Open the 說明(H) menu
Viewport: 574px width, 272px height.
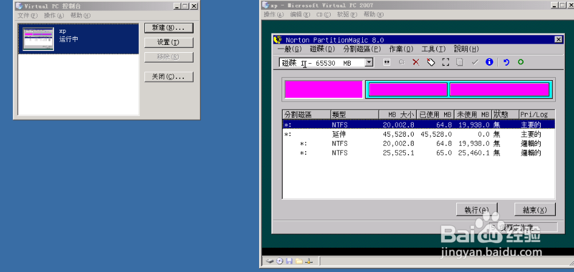click(x=467, y=49)
